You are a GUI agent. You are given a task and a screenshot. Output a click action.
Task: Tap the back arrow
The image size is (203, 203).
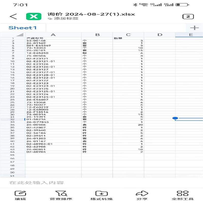pyautogui.click(x=13, y=16)
